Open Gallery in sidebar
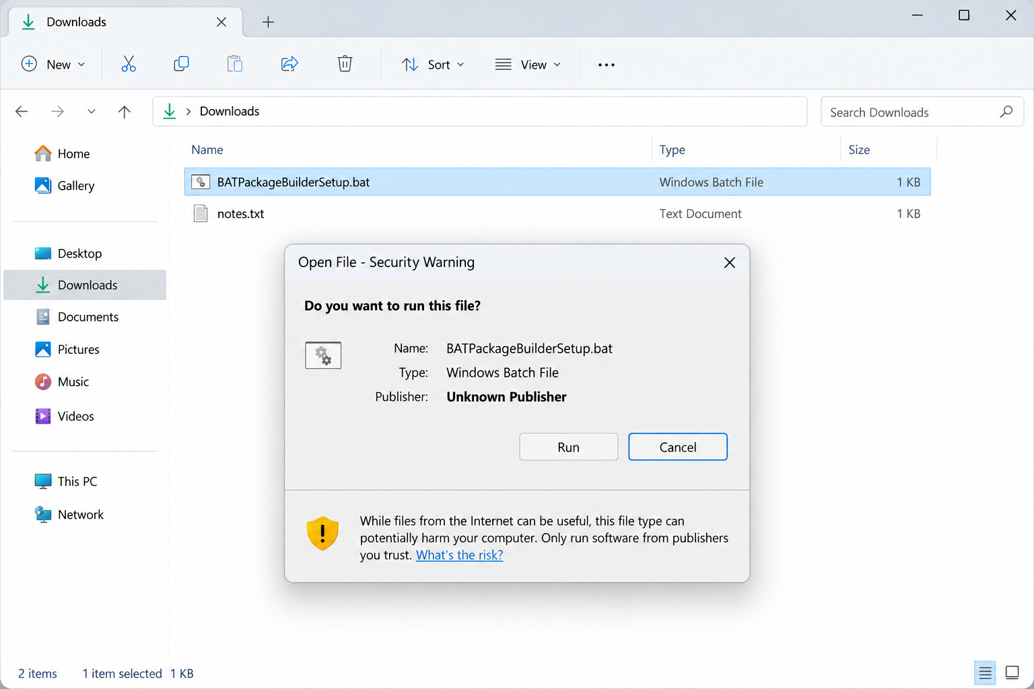The height and width of the screenshot is (689, 1034). [x=75, y=186]
